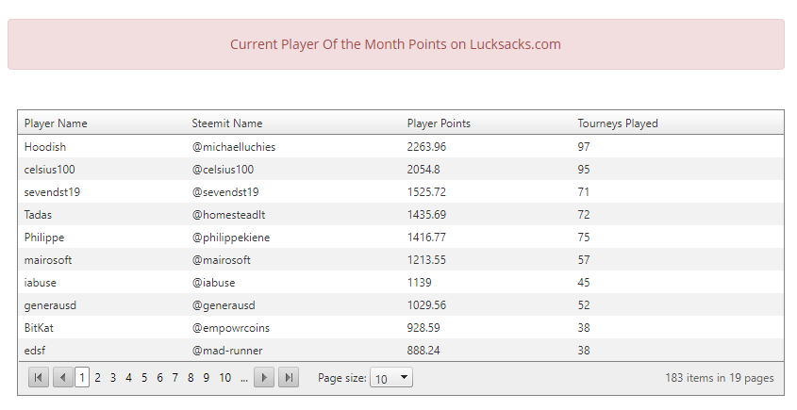Go to the next page of results
This screenshot has height=410, width=797.
[x=265, y=378]
